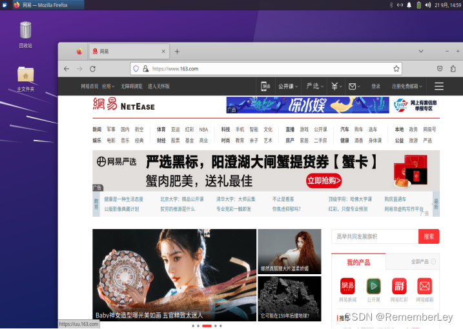Open the Pocket save icon
Image resolution: width=463 pixels, height=329 pixels.
point(440,68)
